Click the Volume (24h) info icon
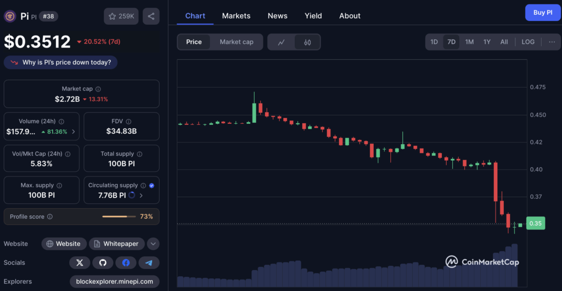The height and width of the screenshot is (291, 562). point(61,122)
